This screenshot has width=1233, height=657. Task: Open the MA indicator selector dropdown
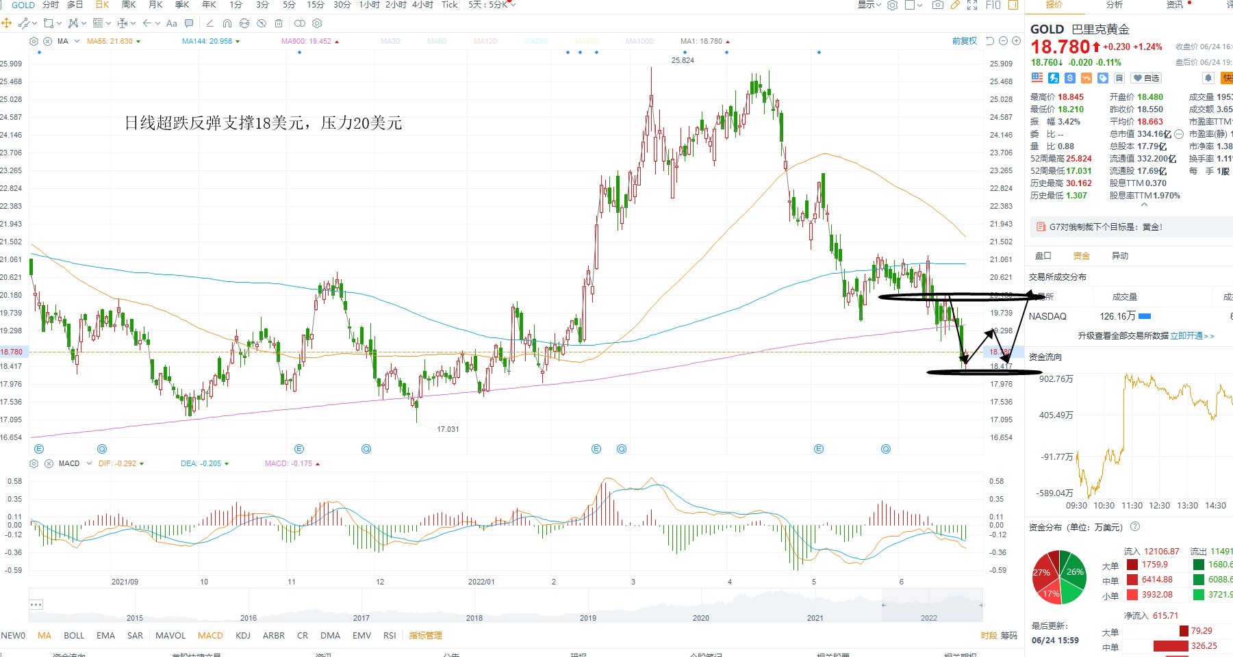click(77, 41)
